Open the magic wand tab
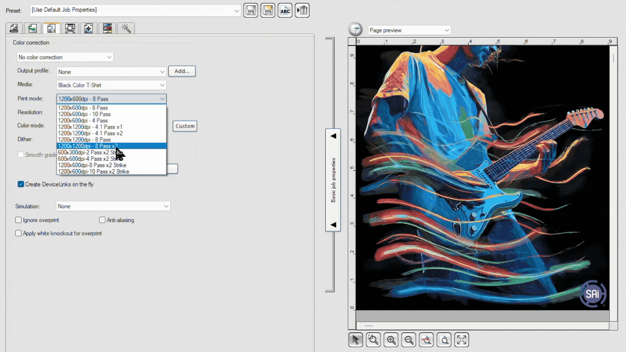 [126, 28]
